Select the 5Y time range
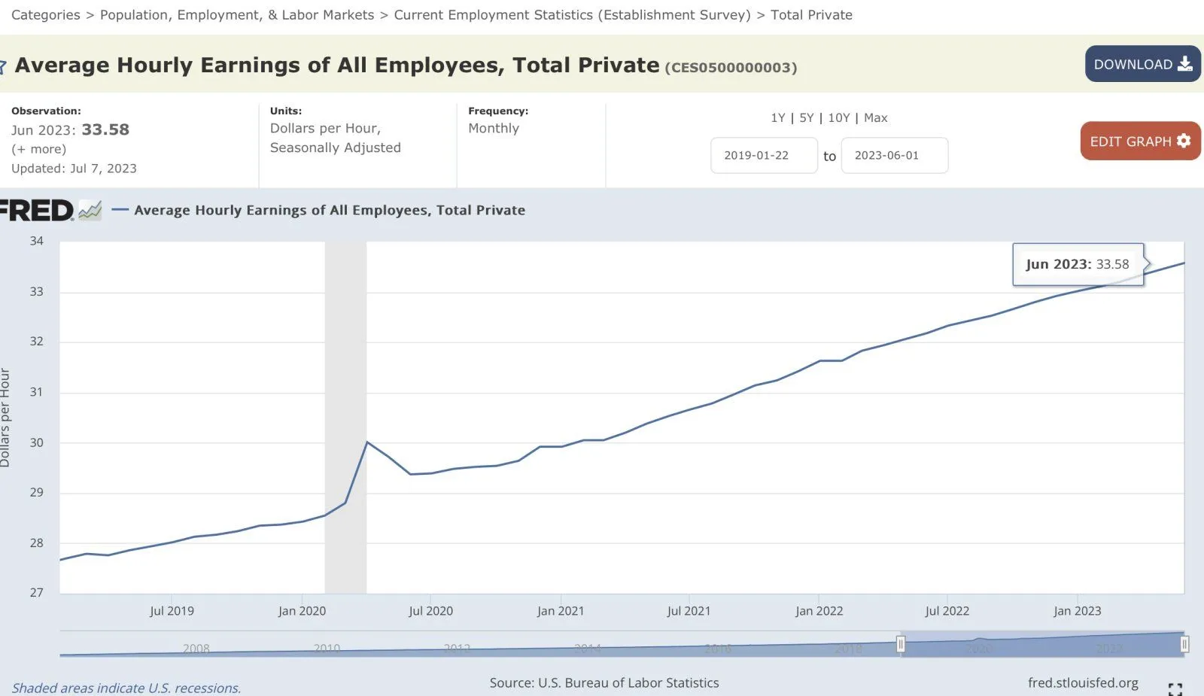 (806, 118)
